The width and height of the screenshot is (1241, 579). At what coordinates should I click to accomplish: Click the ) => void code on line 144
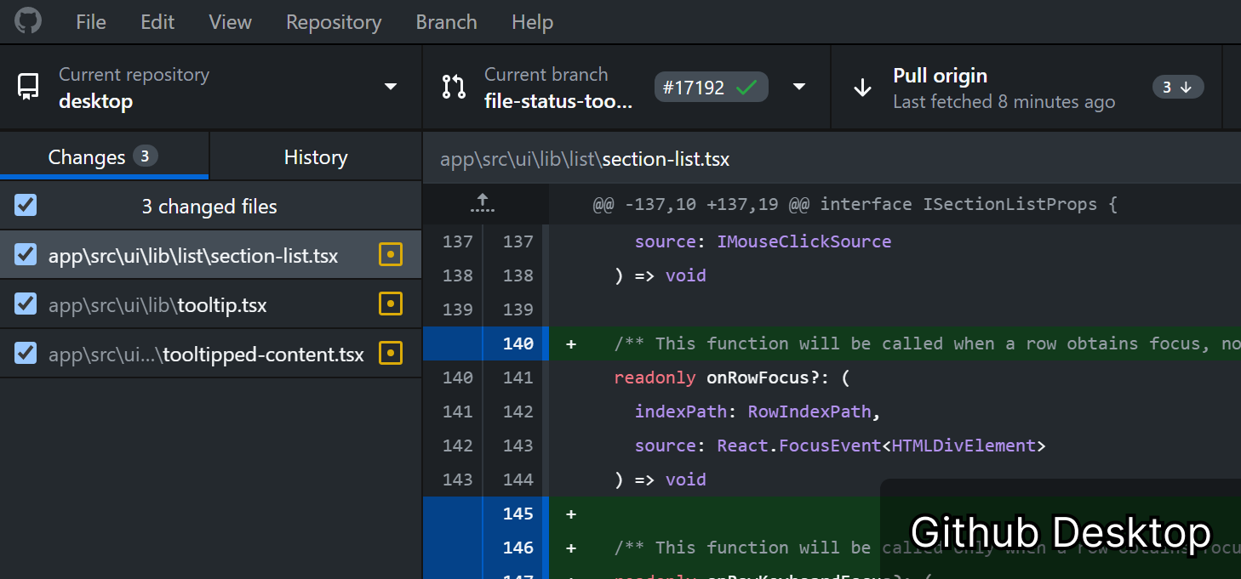[661, 480]
